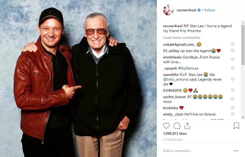Save post with the bookmark icon

236,126
